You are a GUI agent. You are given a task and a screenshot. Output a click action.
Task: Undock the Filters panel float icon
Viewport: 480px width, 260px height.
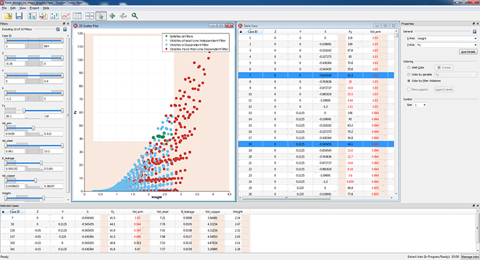pos(64,24)
